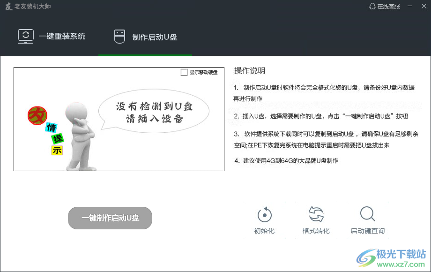Click the 没有检测到U盘 speech bubble
The width and height of the screenshot is (431, 272).
pyautogui.click(x=154, y=111)
